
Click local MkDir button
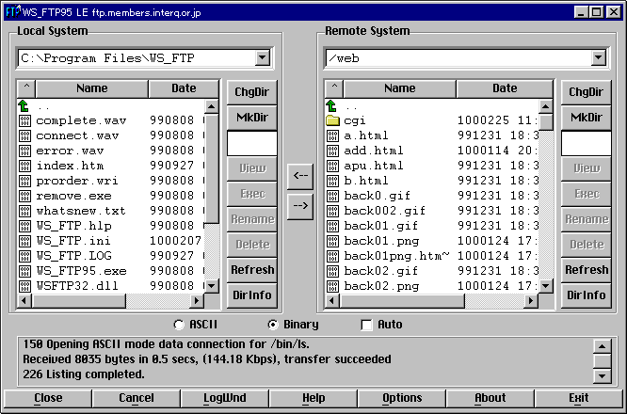tap(252, 118)
